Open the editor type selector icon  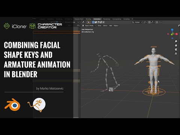click(84, 22)
